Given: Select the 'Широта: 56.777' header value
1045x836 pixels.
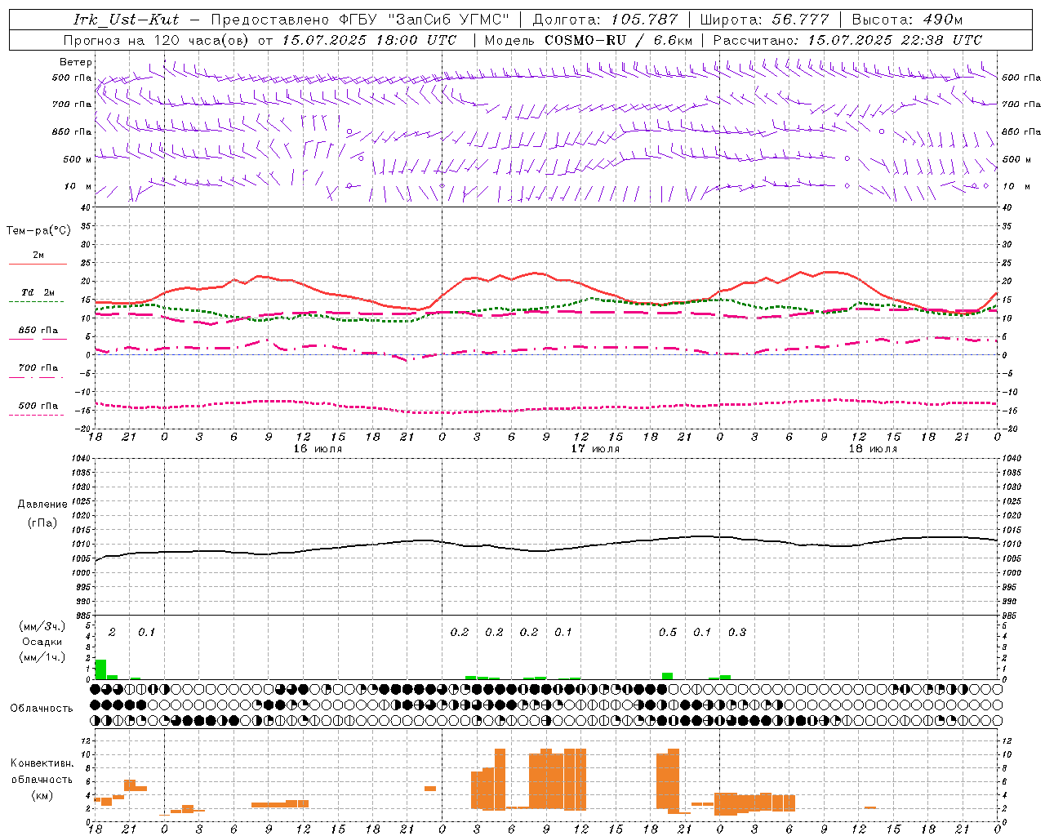Looking at the screenshot, I should [x=765, y=20].
